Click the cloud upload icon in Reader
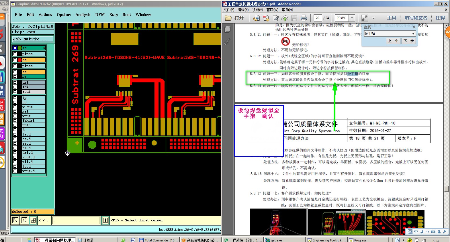450x242 pixels. 285,18
